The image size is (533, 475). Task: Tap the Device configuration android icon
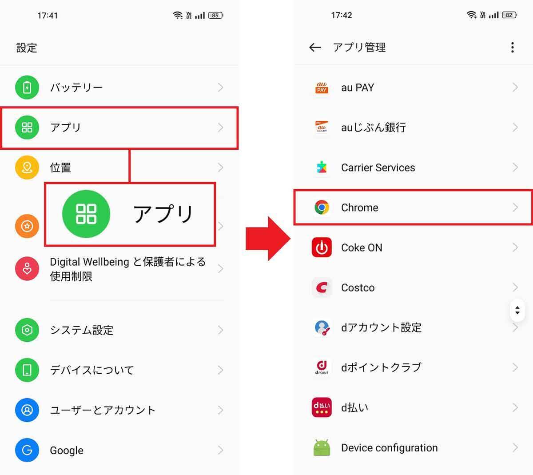322,447
